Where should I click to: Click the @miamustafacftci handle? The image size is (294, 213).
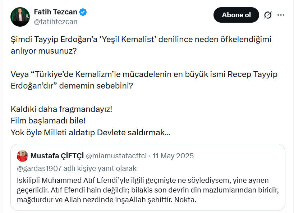(116, 156)
